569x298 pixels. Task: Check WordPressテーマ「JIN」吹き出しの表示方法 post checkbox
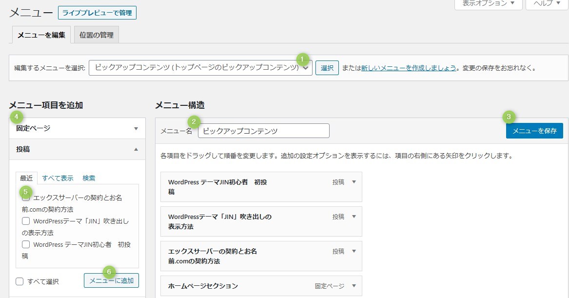26,221
